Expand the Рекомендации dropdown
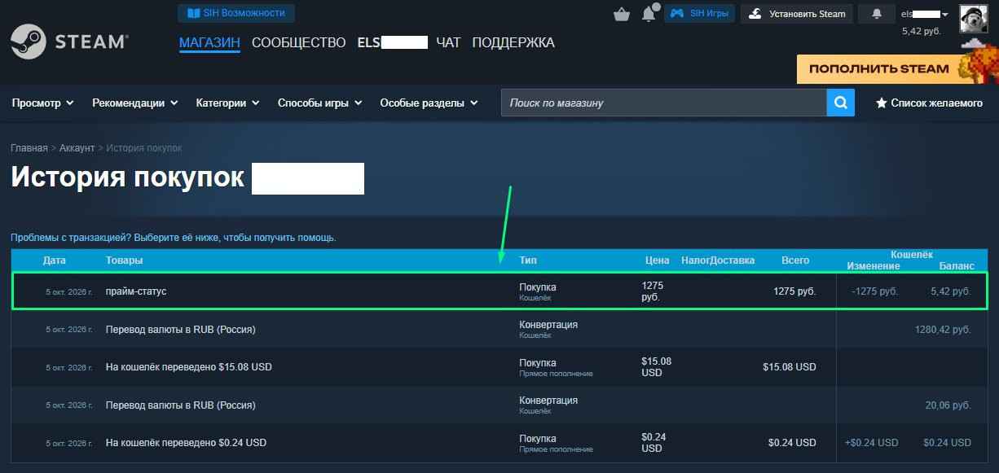 pos(134,103)
